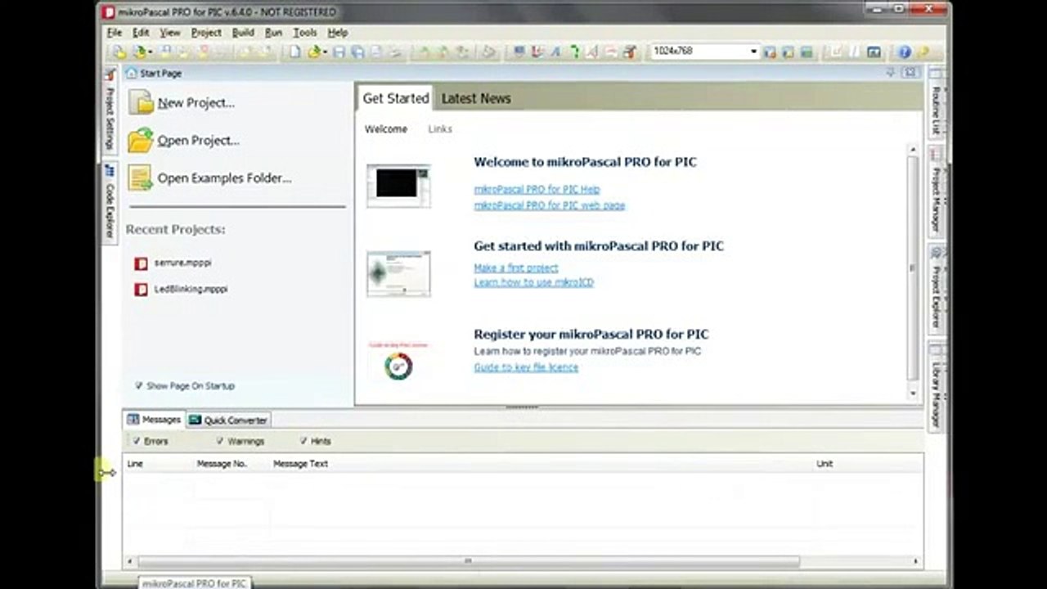This screenshot has width=1047, height=589.
Task: Open Help with the blue question mark icon
Action: click(905, 52)
